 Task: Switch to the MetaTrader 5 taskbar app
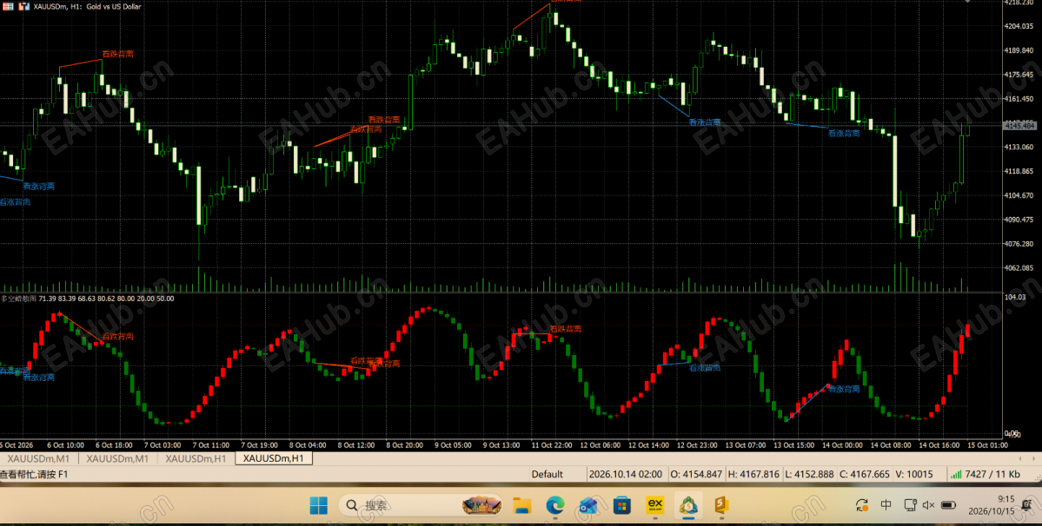[689, 506]
